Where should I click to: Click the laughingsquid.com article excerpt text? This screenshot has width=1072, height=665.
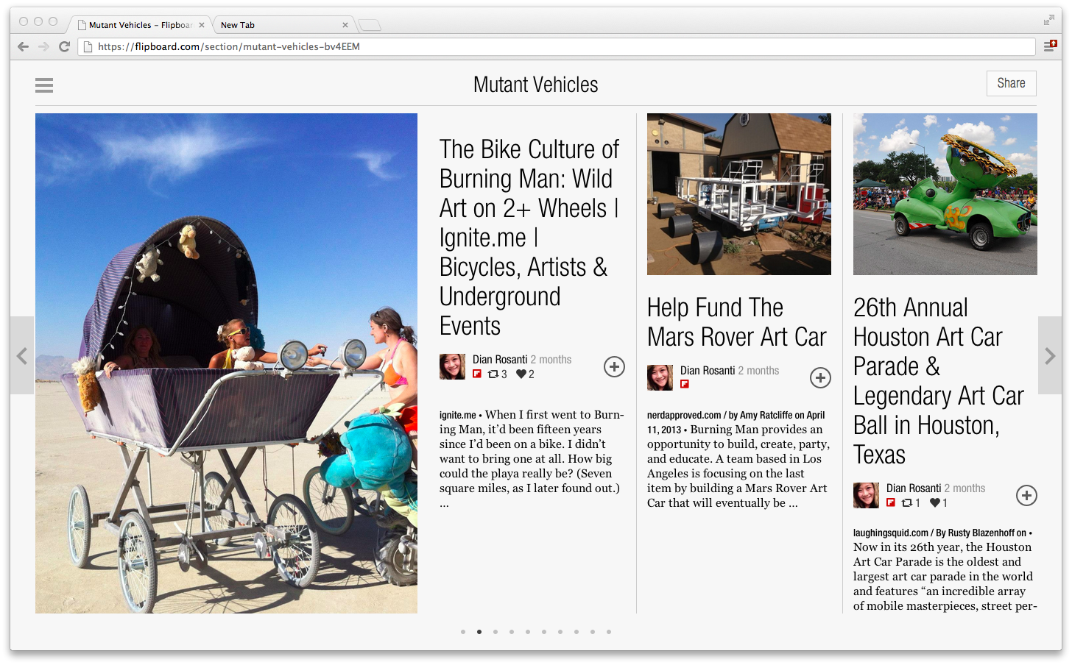tap(945, 569)
